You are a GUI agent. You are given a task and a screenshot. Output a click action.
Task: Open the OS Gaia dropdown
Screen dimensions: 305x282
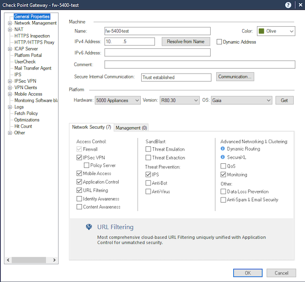[241, 100]
